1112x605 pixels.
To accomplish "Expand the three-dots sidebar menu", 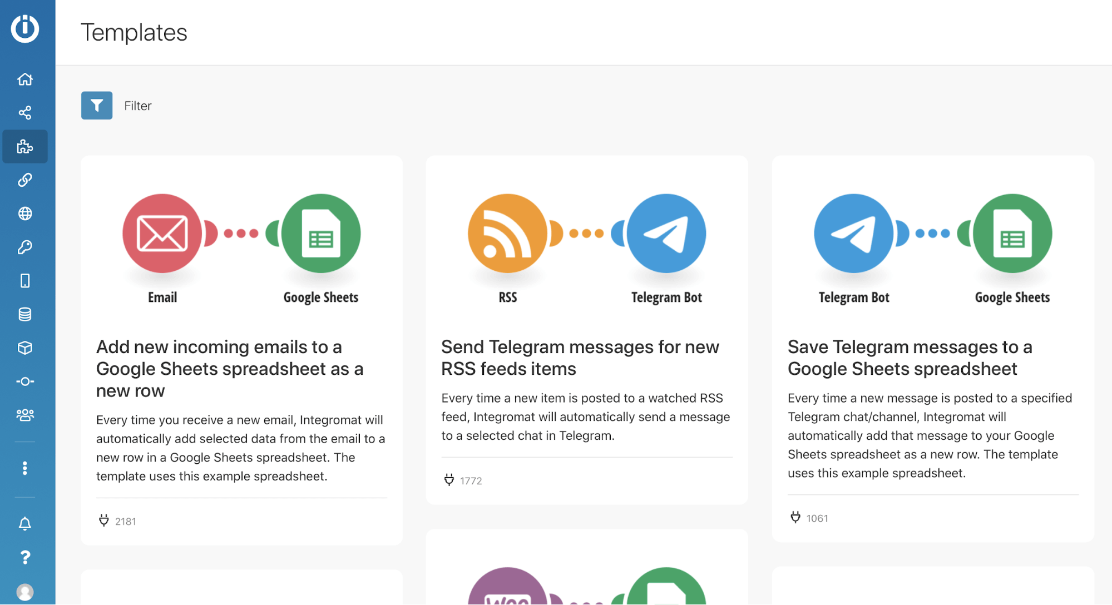I will point(25,468).
